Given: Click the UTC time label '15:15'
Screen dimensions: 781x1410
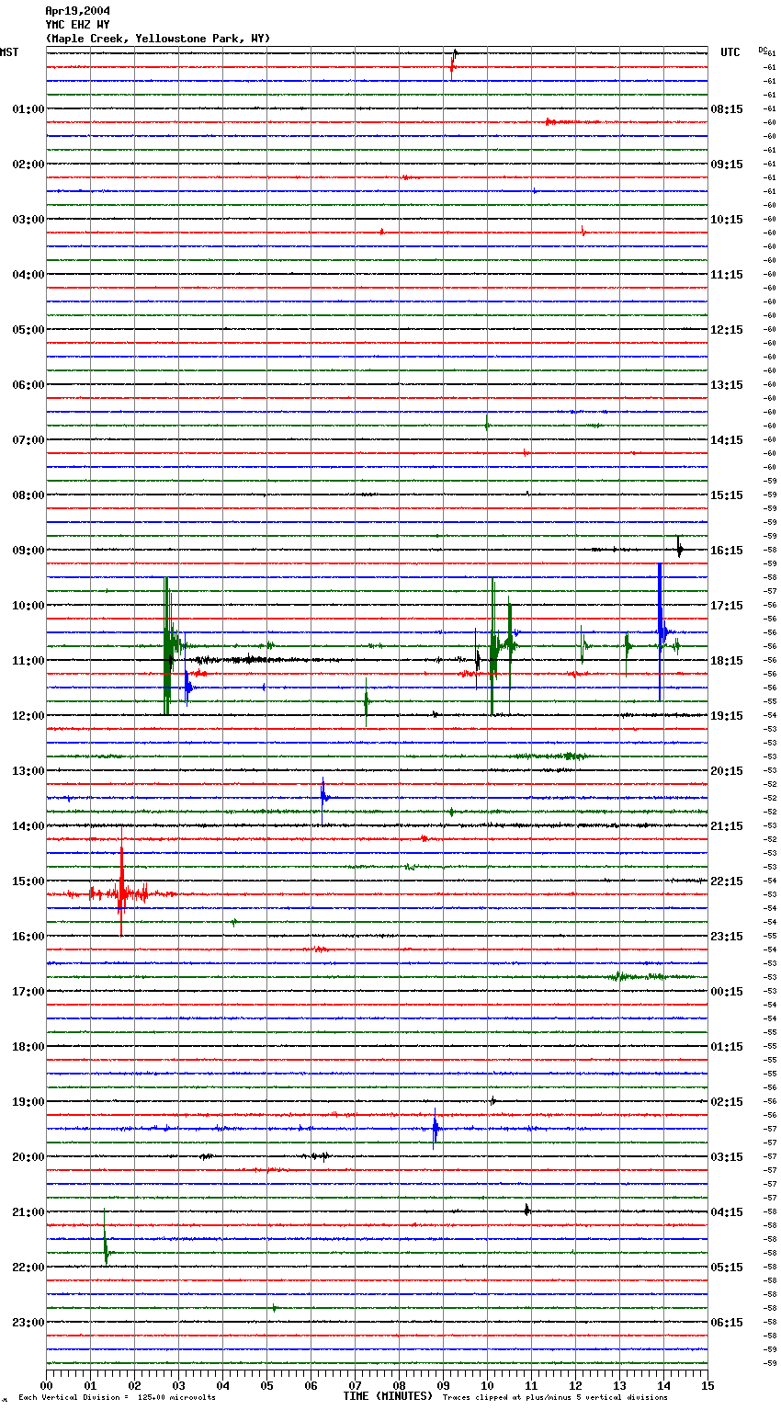Looking at the screenshot, I should tap(727, 495).
